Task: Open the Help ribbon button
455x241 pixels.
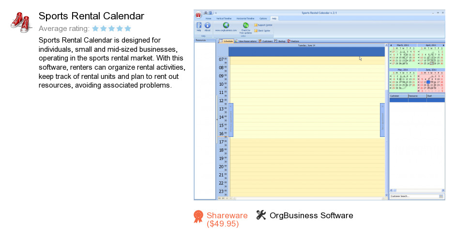Action: (x=199, y=27)
